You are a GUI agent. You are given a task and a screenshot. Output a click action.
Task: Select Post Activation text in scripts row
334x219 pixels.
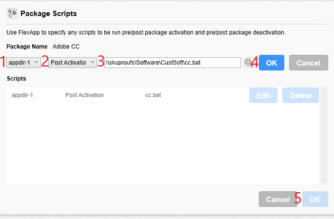click(x=84, y=95)
